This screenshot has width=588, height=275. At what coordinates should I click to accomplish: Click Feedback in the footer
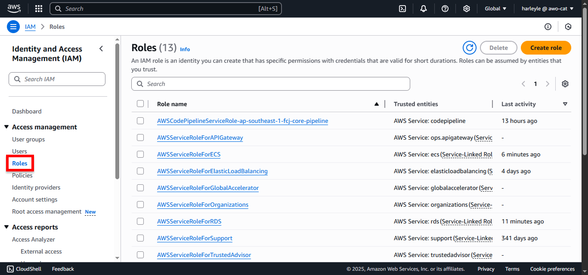click(63, 269)
